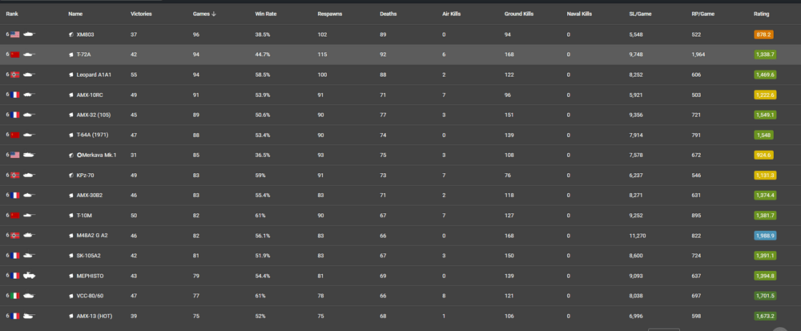Click the Soviet flag in the T-10M row

(15, 216)
